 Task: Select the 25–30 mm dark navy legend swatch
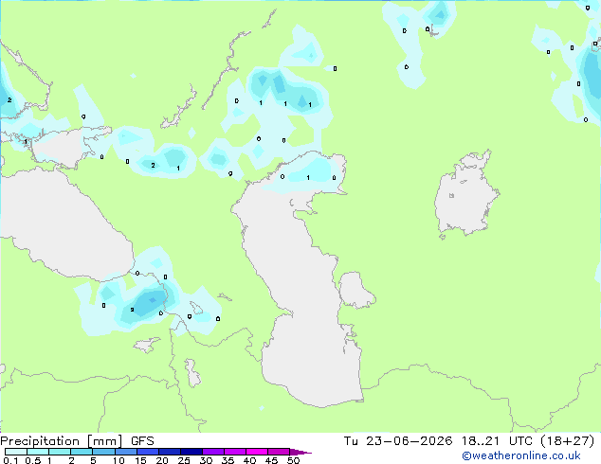click(191, 452)
